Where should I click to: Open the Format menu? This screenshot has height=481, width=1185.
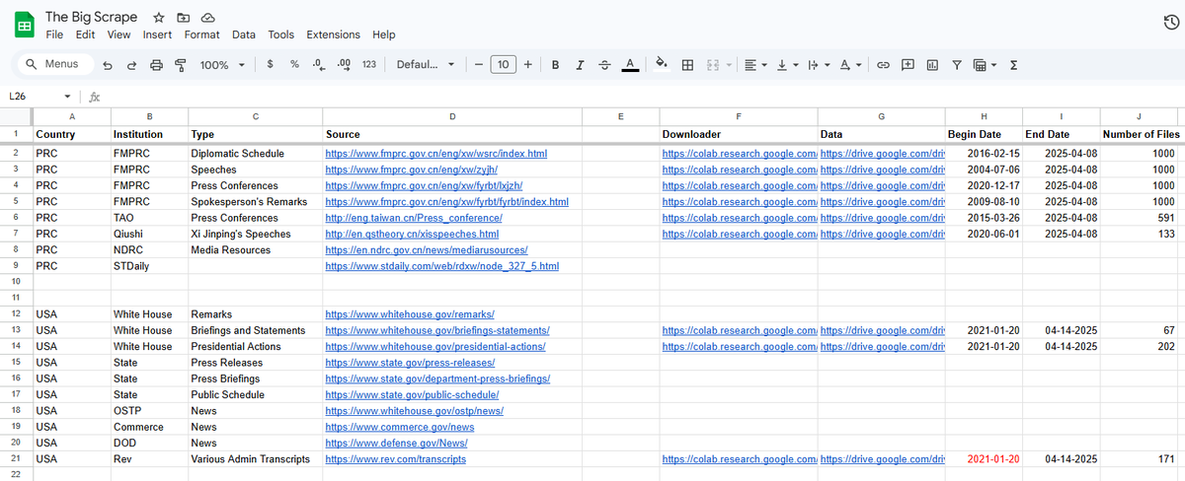[x=202, y=34]
